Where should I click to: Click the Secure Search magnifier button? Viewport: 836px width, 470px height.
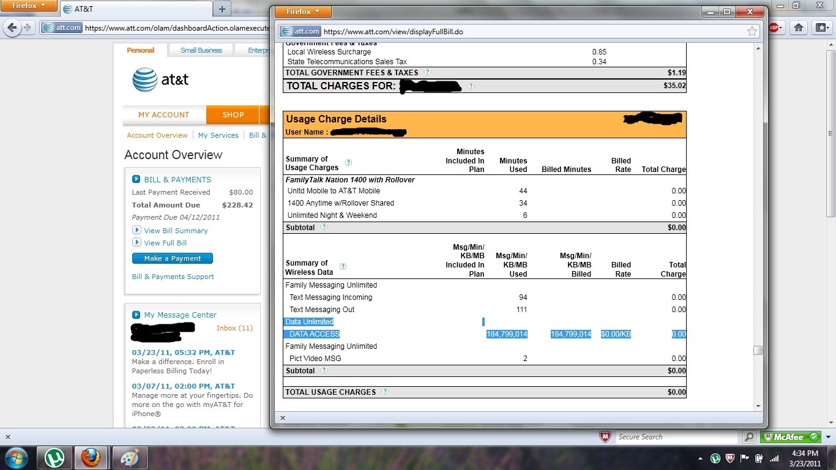(749, 437)
